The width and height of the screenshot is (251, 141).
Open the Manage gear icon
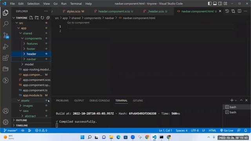[x=5, y=122]
